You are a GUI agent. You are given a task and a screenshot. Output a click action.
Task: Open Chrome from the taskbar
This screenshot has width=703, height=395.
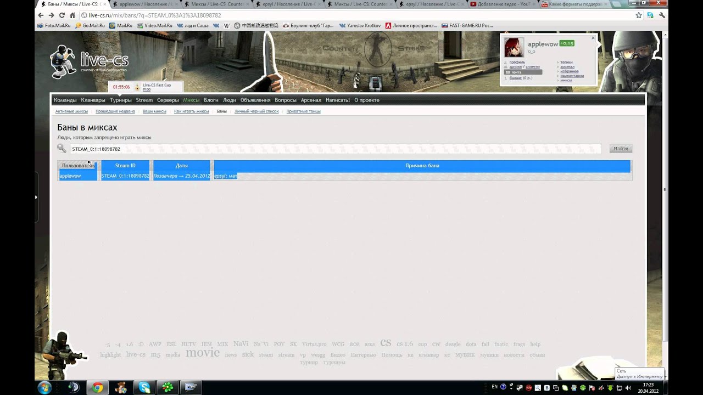point(97,387)
